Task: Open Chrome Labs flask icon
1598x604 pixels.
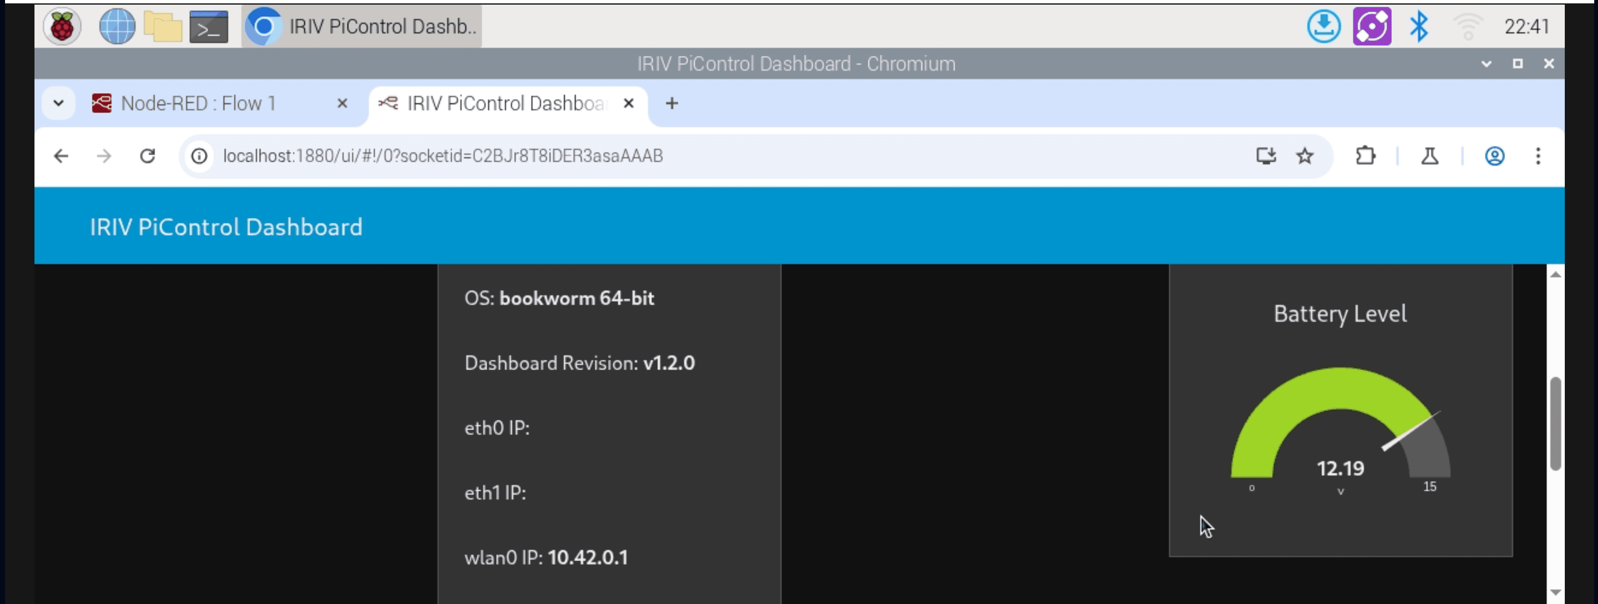Action: tap(1430, 155)
